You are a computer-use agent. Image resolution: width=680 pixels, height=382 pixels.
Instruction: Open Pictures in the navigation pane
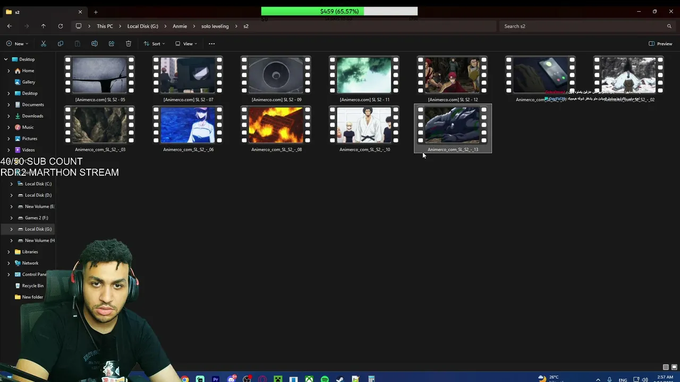pos(30,138)
